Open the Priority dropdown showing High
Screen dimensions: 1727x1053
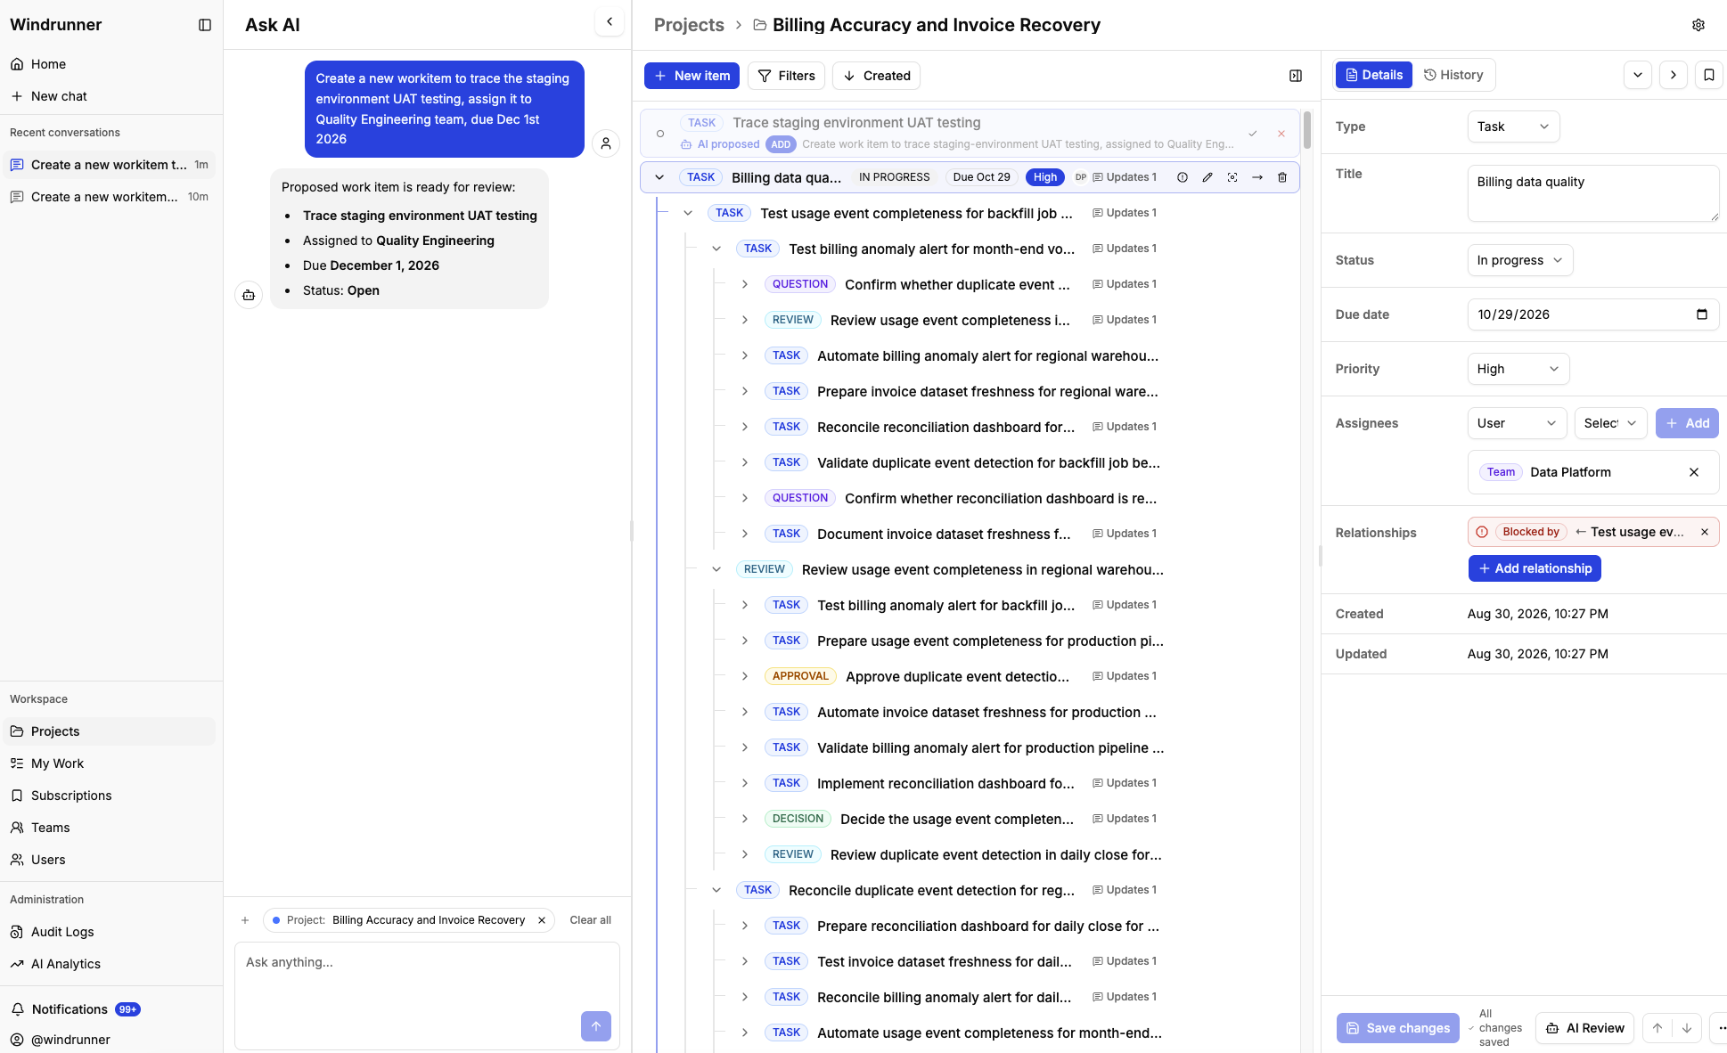coord(1518,369)
